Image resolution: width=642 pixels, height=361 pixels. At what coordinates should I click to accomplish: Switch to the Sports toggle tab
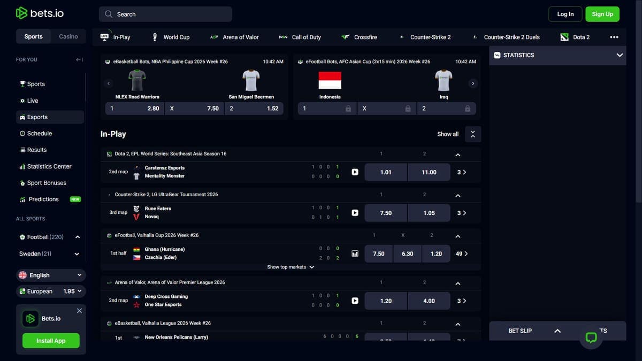pos(33,36)
